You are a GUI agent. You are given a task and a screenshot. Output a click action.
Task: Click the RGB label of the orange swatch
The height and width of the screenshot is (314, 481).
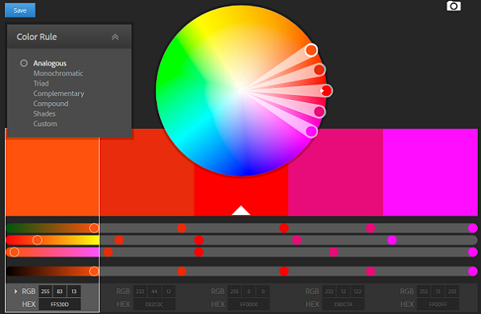28,291
